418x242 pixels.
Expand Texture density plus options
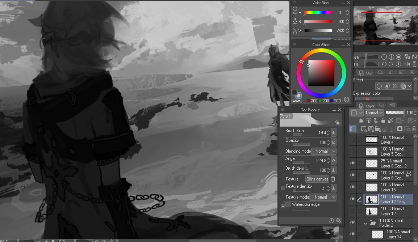tap(283, 188)
